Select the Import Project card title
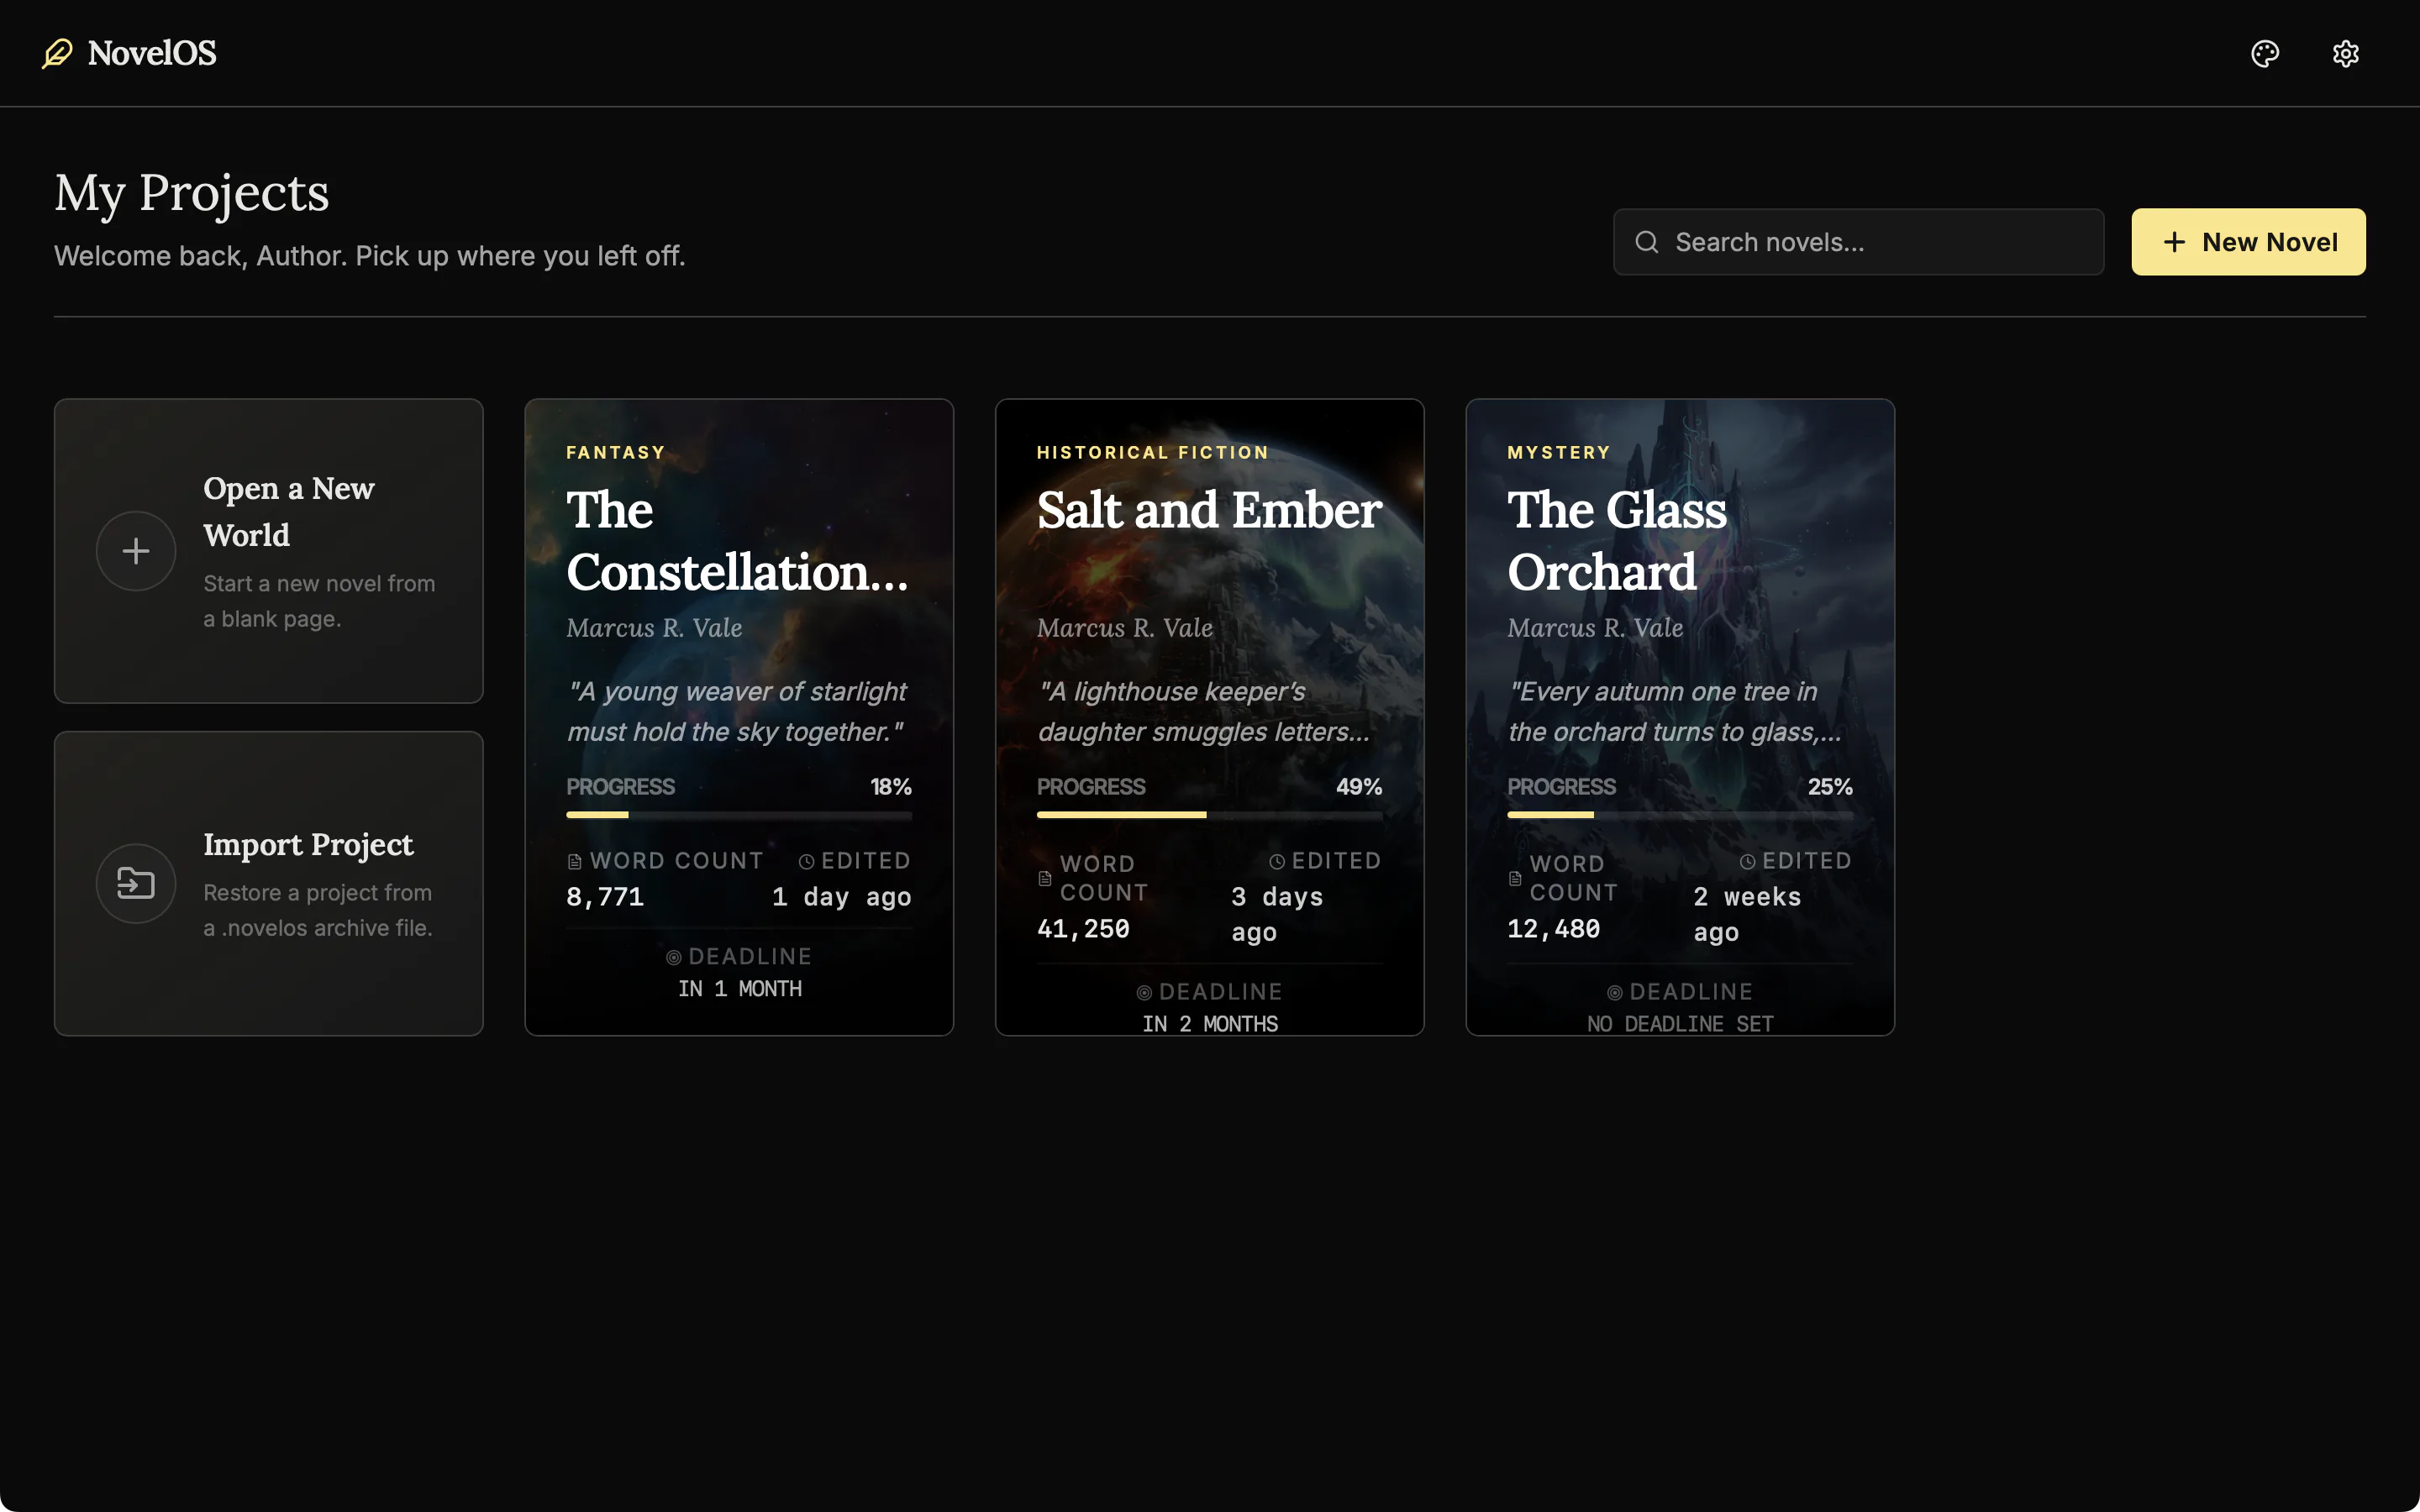 [x=308, y=844]
